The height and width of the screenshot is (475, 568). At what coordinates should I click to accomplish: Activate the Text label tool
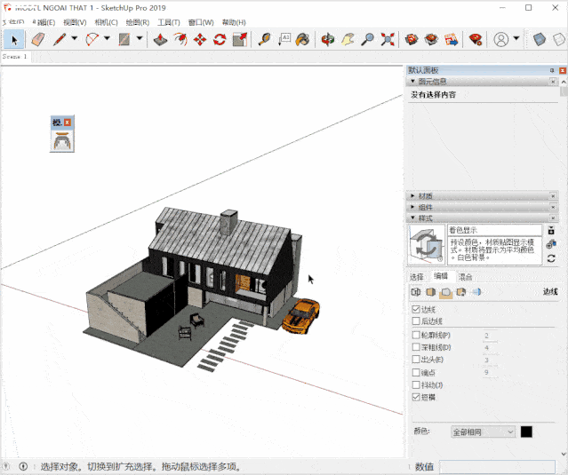[284, 39]
